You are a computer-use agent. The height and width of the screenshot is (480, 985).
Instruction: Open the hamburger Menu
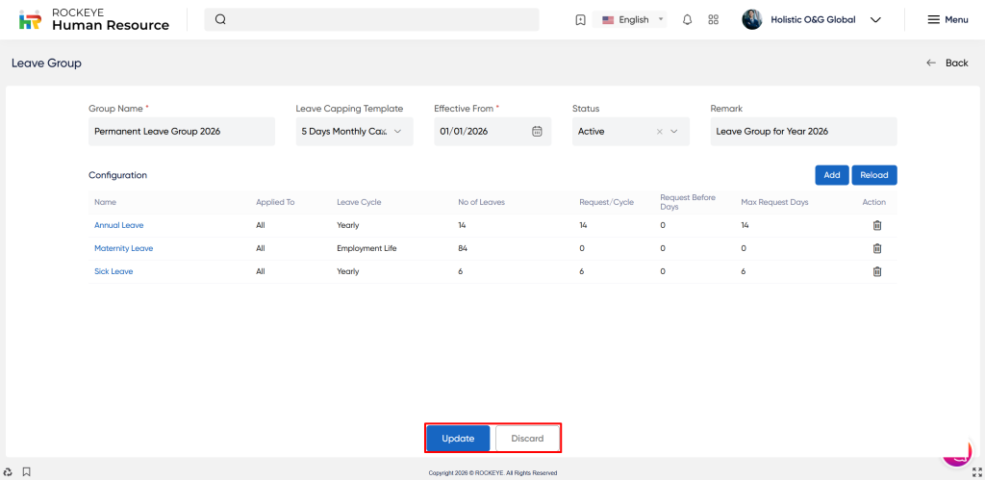[947, 19]
